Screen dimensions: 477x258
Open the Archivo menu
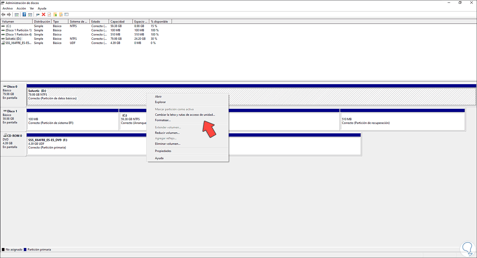pyautogui.click(x=7, y=8)
